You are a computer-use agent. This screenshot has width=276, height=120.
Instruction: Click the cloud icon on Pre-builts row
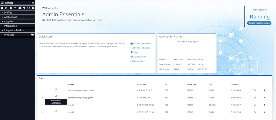click(x=32, y=35)
